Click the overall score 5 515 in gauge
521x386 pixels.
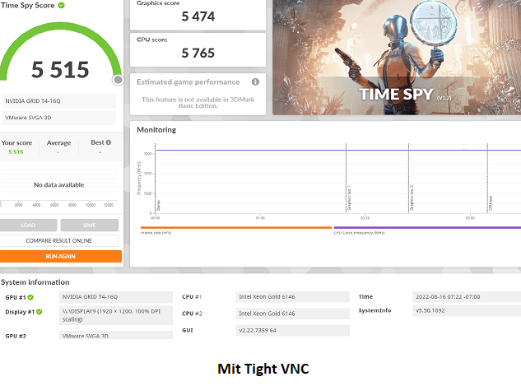[x=60, y=70]
